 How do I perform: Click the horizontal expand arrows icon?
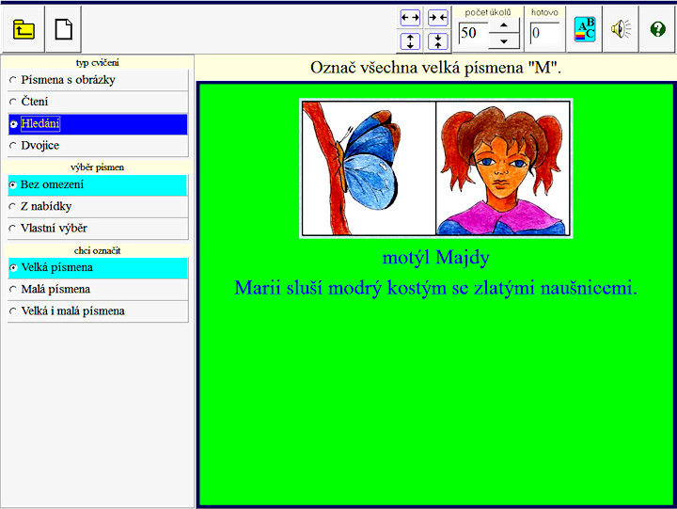410,18
